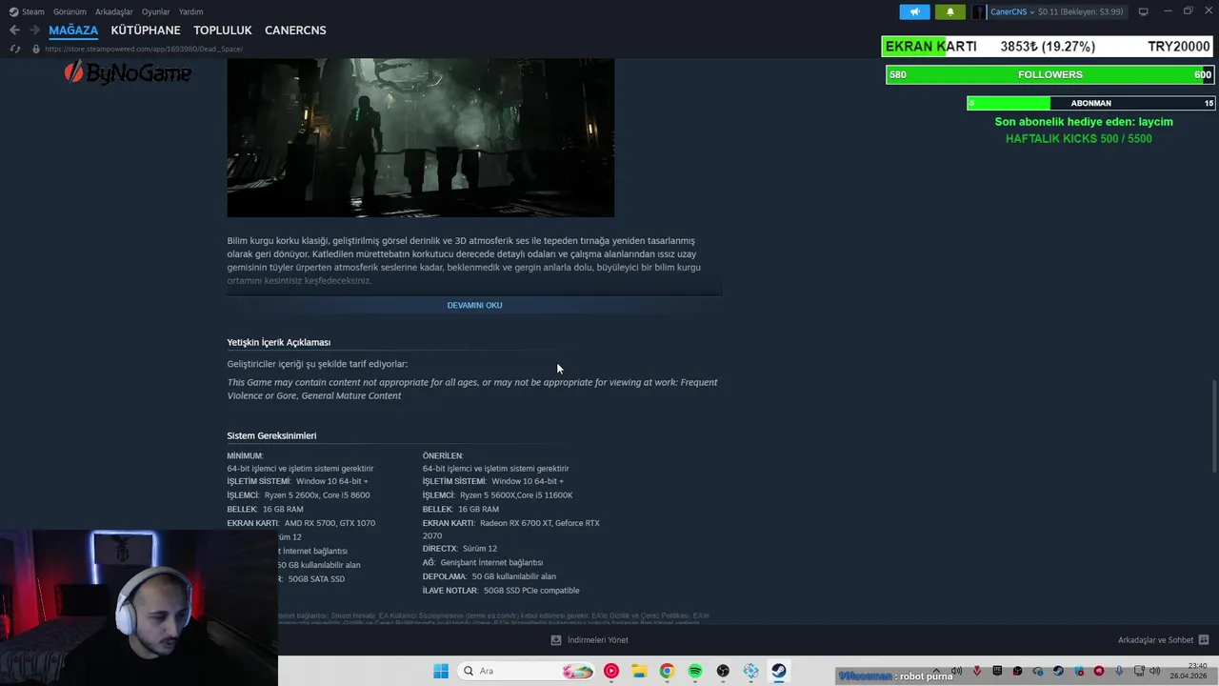Select the recommended 'Sürüm 12' DirectX value
The width and height of the screenshot is (1219, 686).
(x=480, y=549)
